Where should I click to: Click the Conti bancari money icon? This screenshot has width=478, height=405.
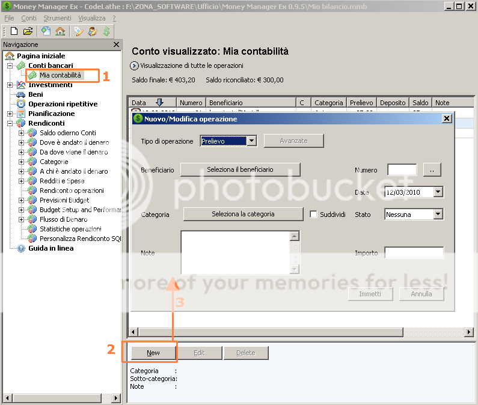(20, 65)
